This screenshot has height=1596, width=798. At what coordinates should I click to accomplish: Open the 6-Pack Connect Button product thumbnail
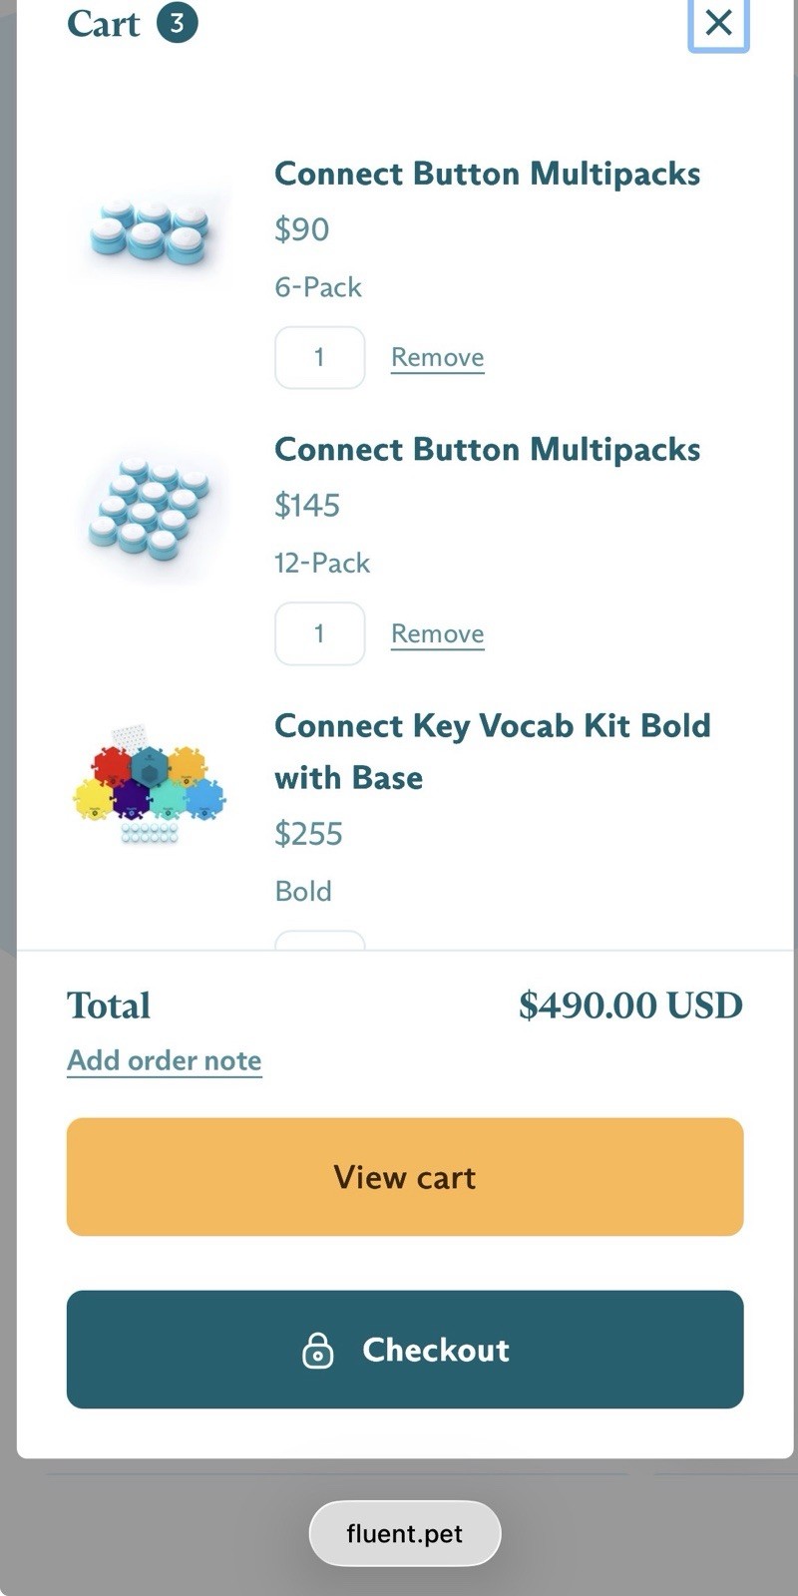click(x=150, y=234)
